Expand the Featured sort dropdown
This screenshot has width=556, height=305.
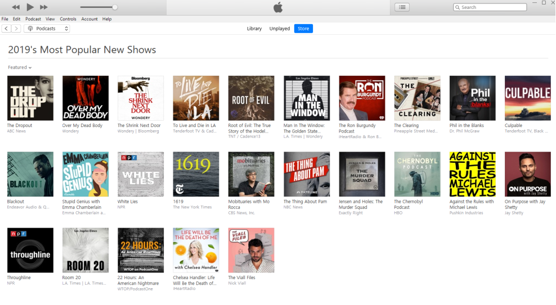point(20,67)
